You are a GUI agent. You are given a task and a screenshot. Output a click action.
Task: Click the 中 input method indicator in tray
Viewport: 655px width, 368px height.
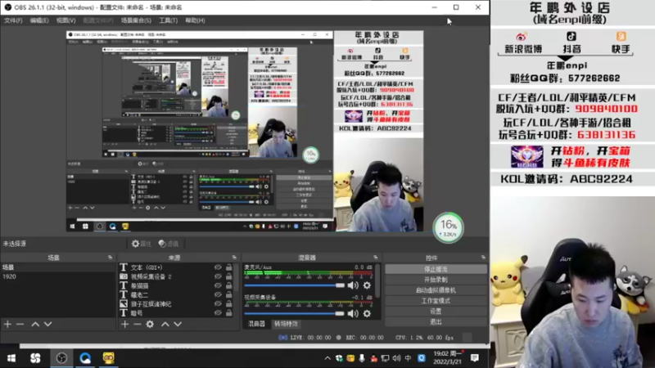point(408,358)
